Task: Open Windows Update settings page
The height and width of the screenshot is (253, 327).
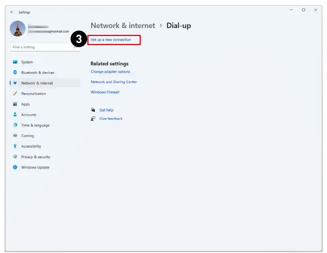Action: (35, 167)
